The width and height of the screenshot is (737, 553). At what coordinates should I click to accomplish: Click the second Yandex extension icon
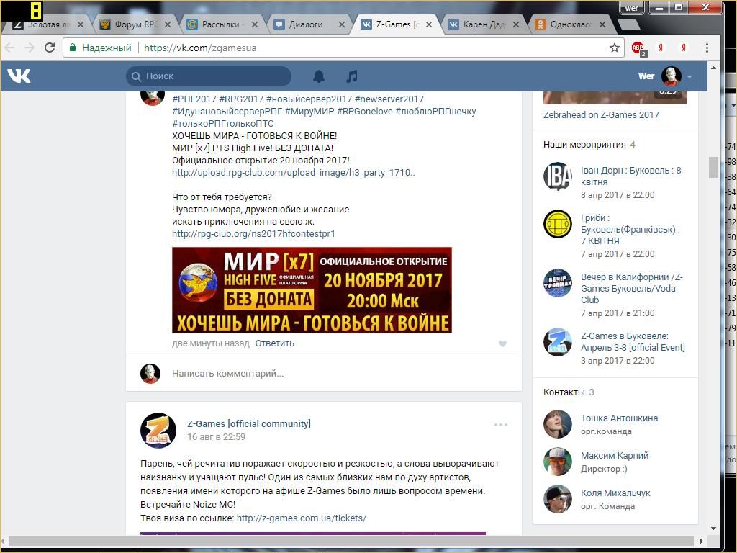684,48
